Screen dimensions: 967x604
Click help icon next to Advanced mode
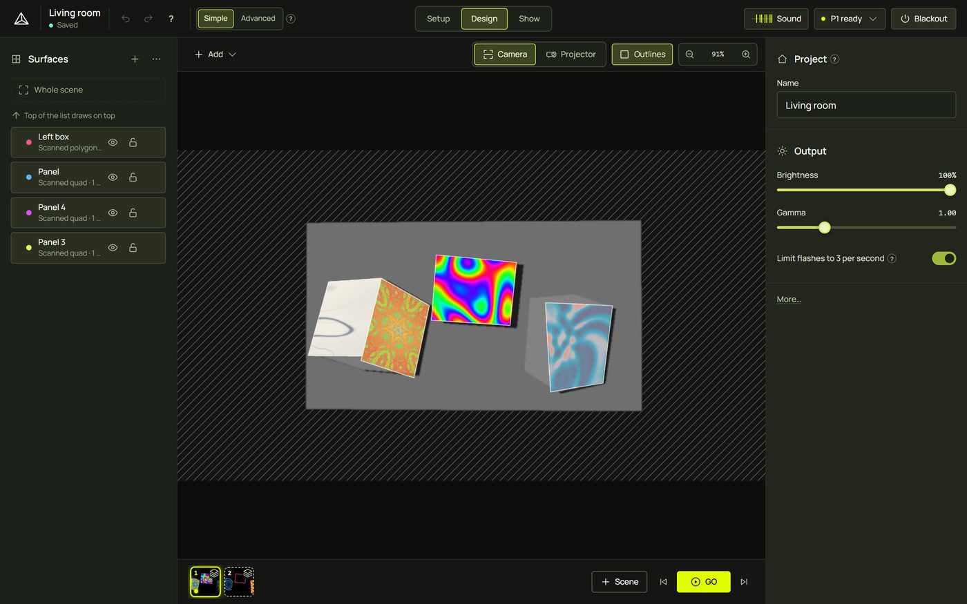(291, 19)
